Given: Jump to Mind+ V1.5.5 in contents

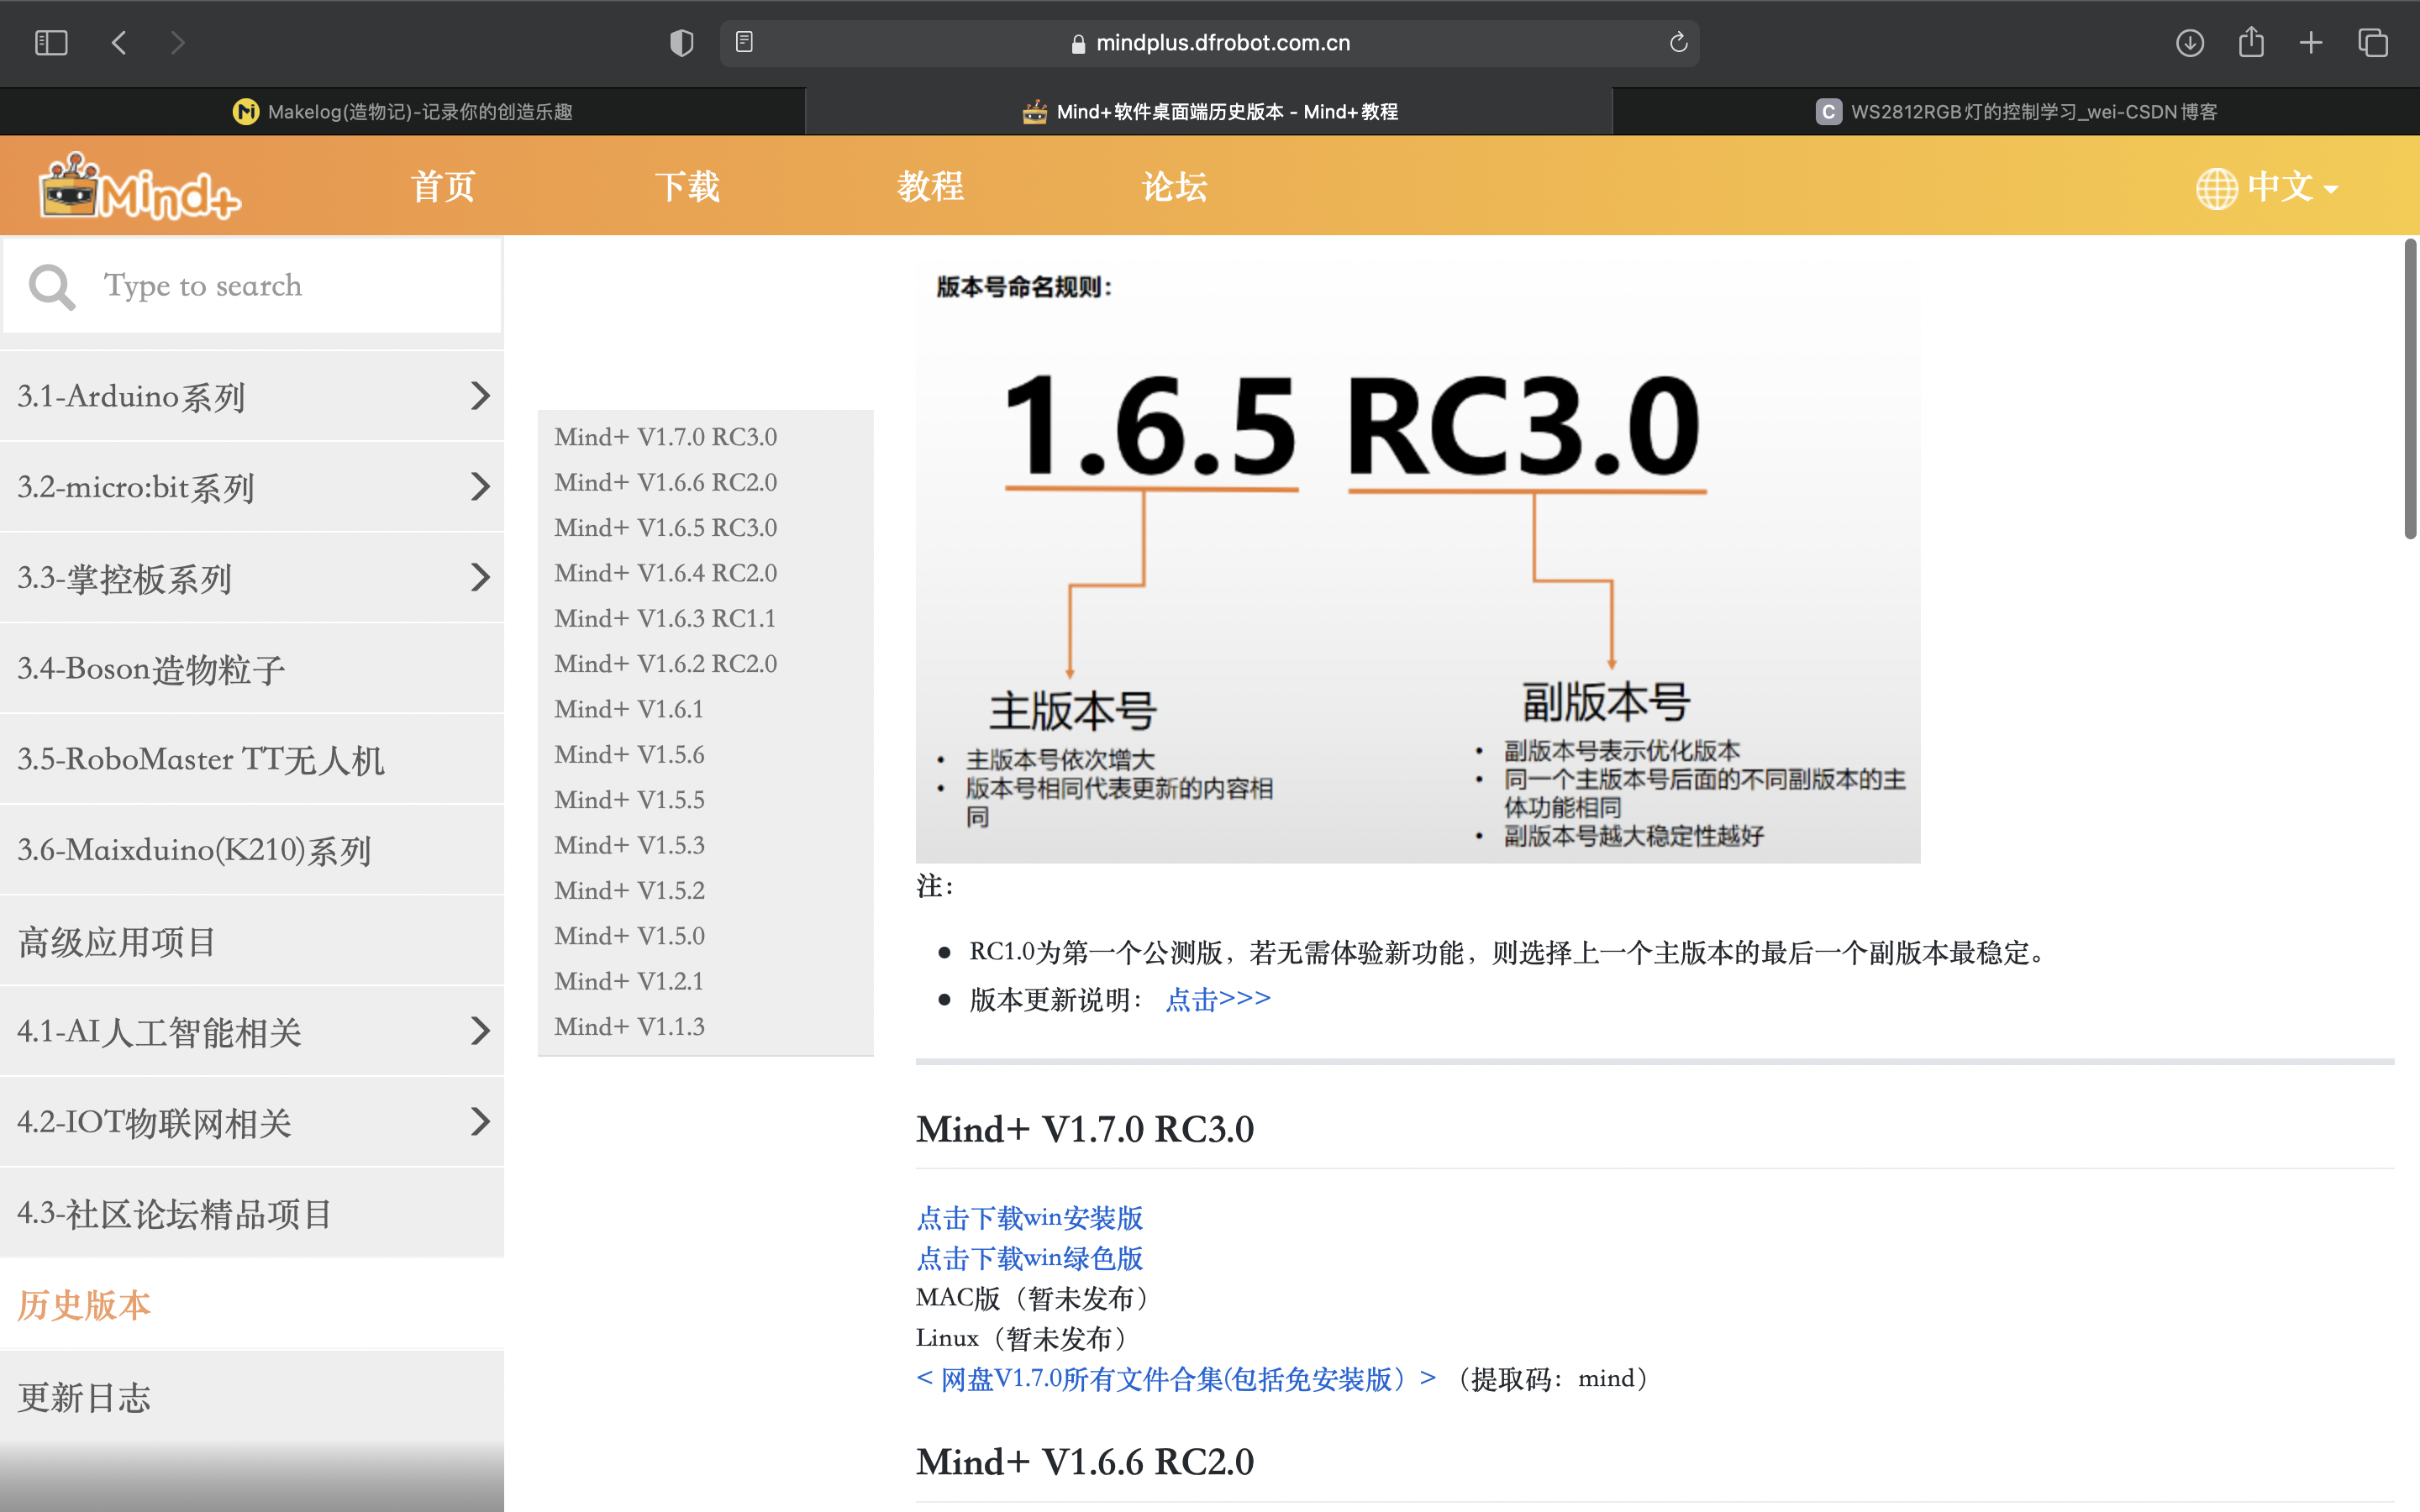Looking at the screenshot, I should pos(629,799).
